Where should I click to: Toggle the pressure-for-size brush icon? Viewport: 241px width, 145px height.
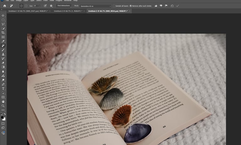pos(45,6)
